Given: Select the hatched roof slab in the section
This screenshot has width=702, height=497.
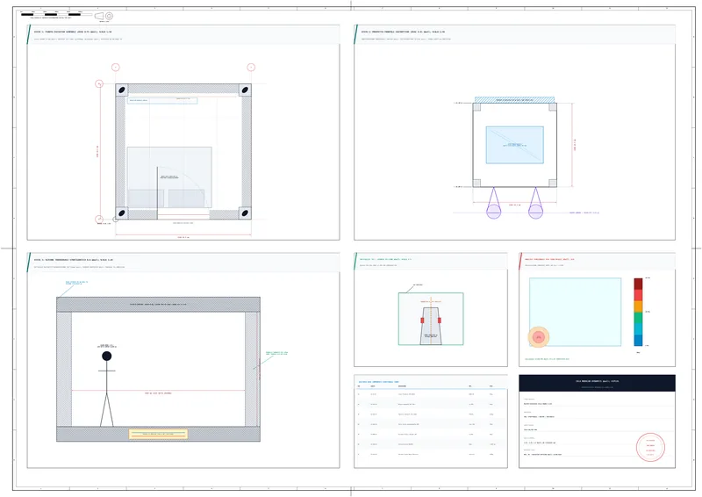Looking at the screenshot, I should point(159,305).
